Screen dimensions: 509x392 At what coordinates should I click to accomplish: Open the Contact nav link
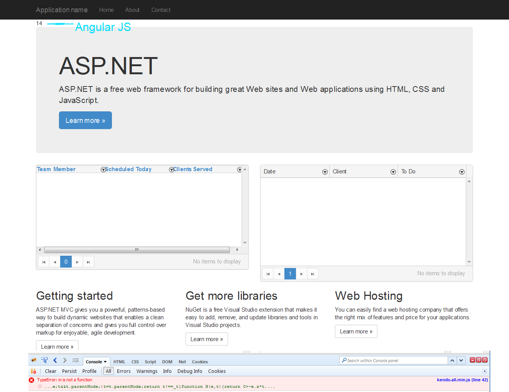pos(161,10)
